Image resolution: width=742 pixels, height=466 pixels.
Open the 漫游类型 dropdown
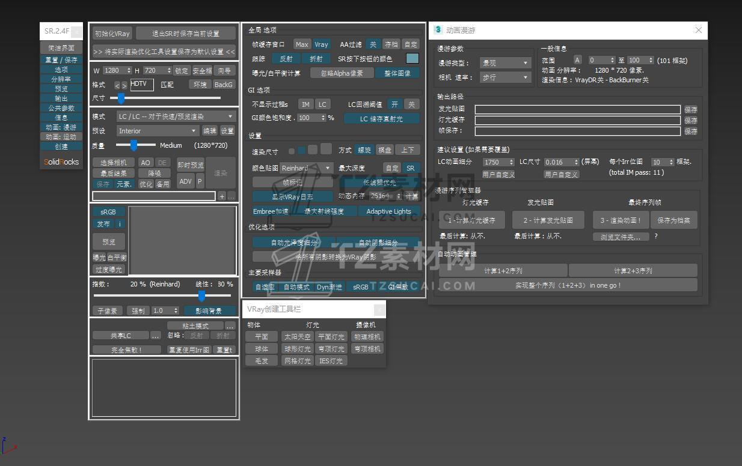tap(504, 63)
